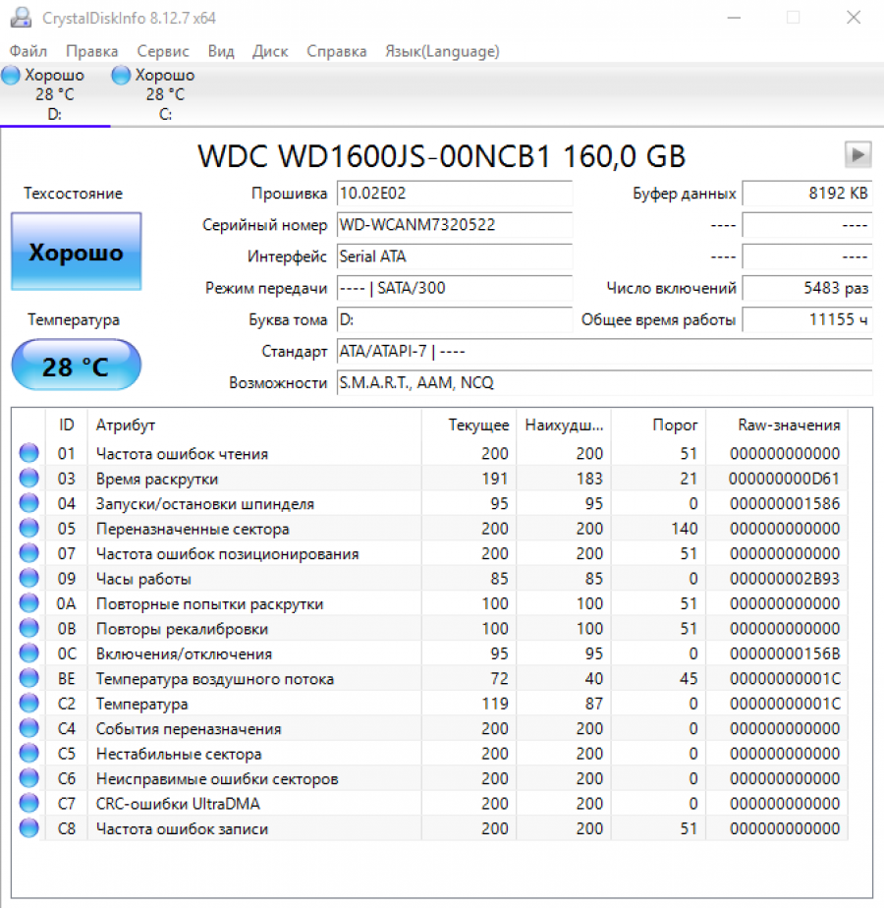This screenshot has width=884, height=908.
Task: Click status orb for attribute 01 read errors
Action: pos(29,453)
